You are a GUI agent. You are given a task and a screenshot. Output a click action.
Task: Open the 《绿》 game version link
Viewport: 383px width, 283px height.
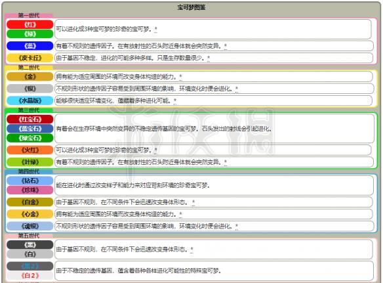[x=30, y=33]
